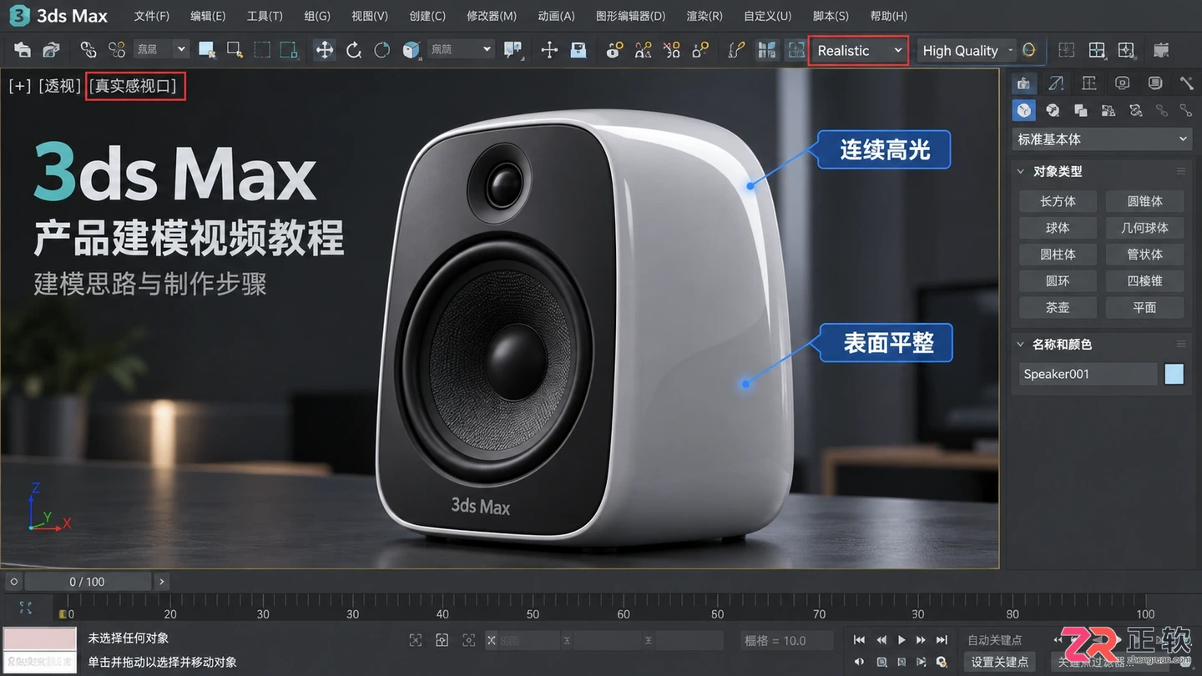This screenshot has width=1202, height=676.
Task: Activate Select and Move tool
Action: pyautogui.click(x=324, y=50)
